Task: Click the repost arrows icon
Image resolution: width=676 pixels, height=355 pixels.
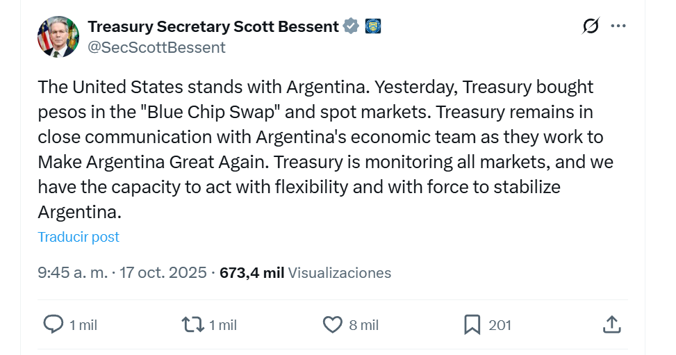Action: coord(192,324)
